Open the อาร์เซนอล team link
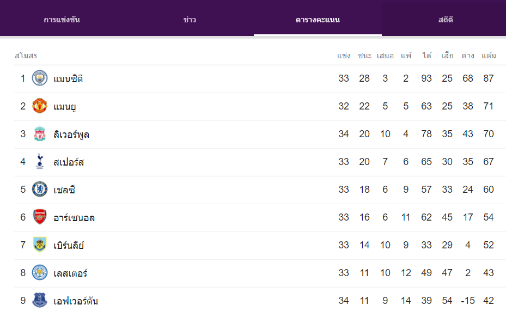Image resolution: width=506 pixels, height=311 pixels. [74, 218]
